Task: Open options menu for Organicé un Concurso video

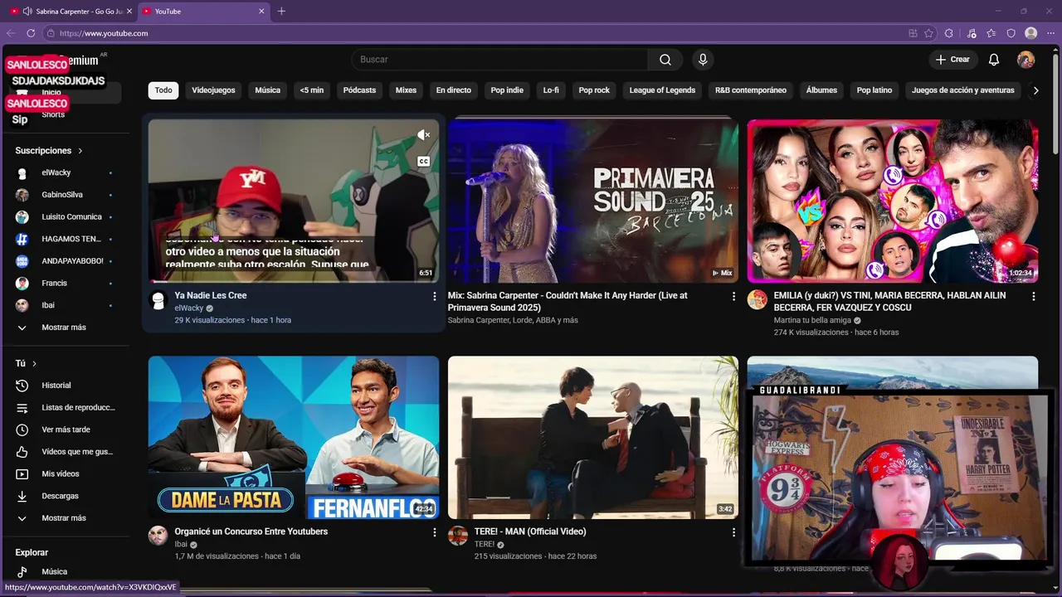Action: 434,532
